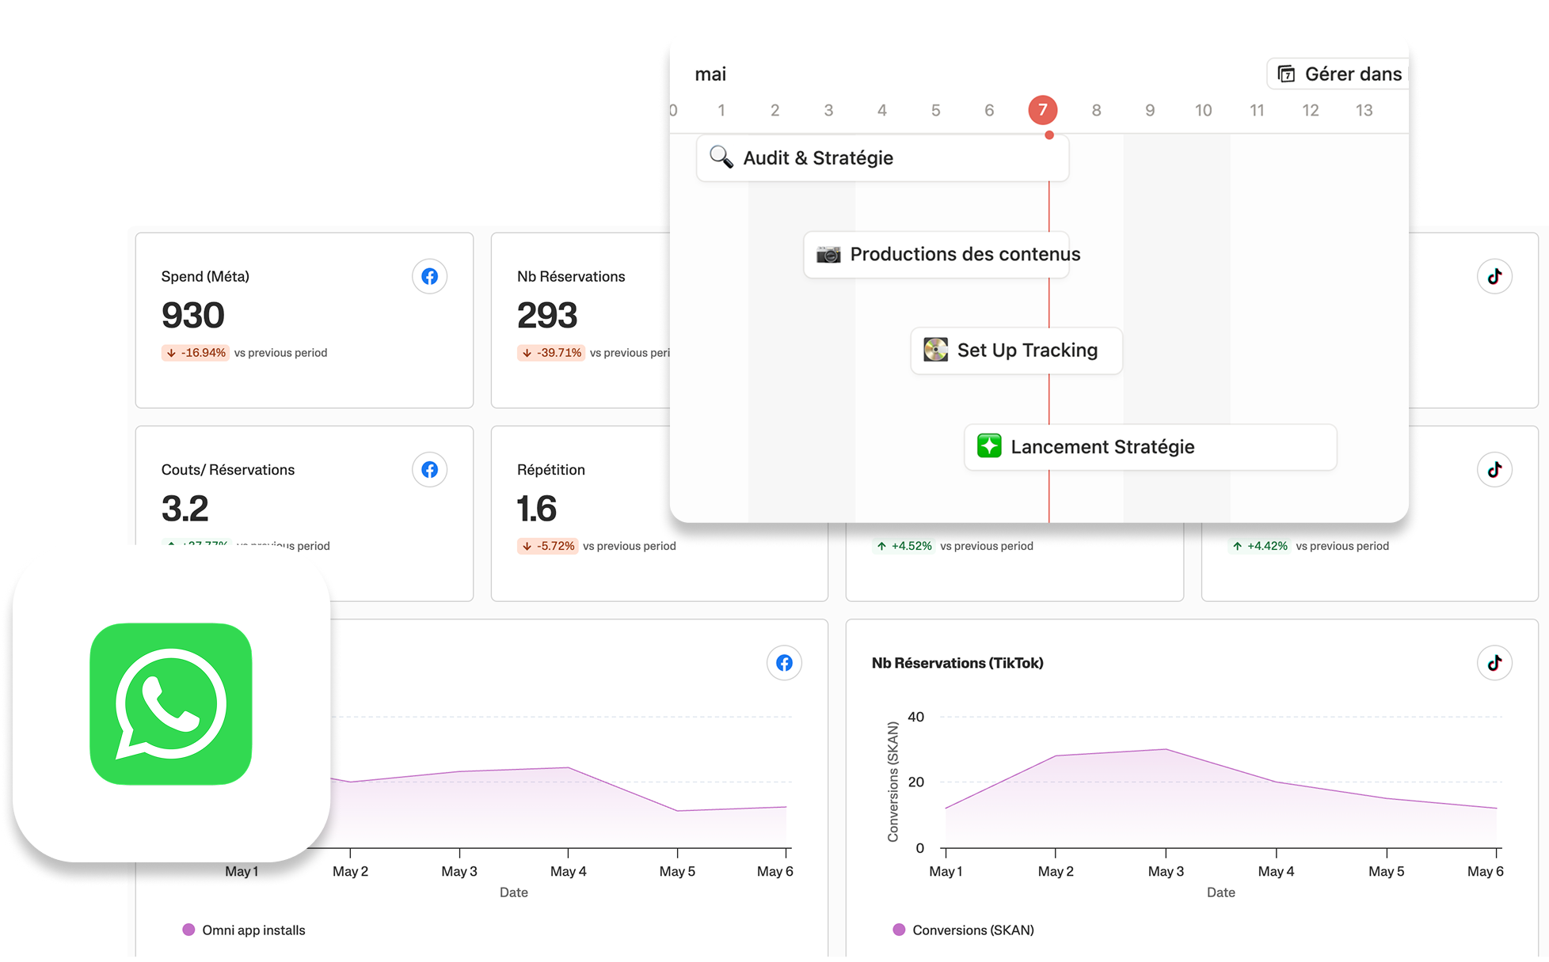Viewport: 1549px width, 962px height.
Task: Click the TikTok icon on the +4.42% card
Action: pyautogui.click(x=1494, y=470)
